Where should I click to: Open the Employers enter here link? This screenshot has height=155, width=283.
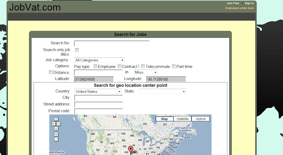(239, 8)
